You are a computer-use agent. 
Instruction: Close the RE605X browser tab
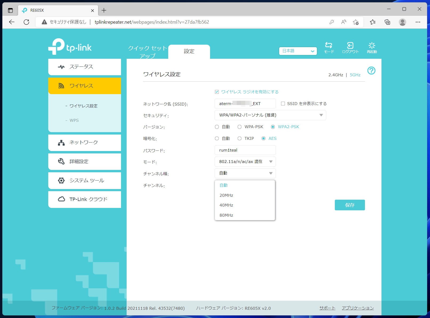(93, 10)
